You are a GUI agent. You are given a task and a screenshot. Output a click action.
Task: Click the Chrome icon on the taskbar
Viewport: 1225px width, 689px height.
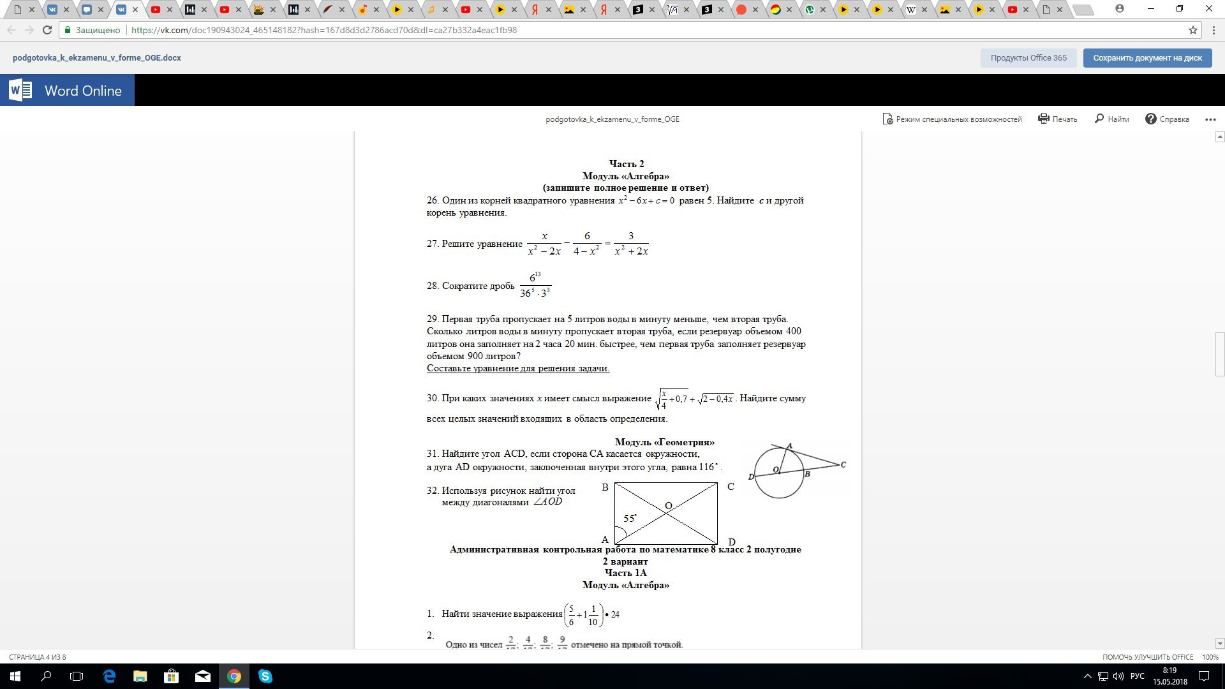tap(234, 676)
